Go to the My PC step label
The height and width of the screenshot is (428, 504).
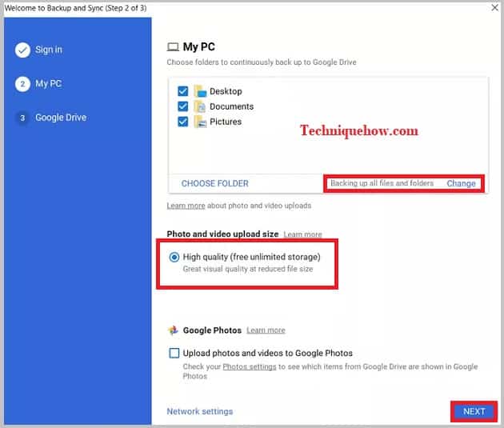point(49,84)
